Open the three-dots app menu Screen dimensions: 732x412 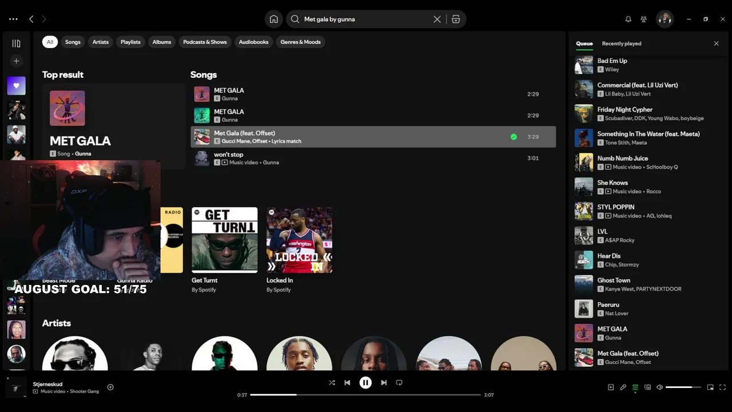pos(13,19)
